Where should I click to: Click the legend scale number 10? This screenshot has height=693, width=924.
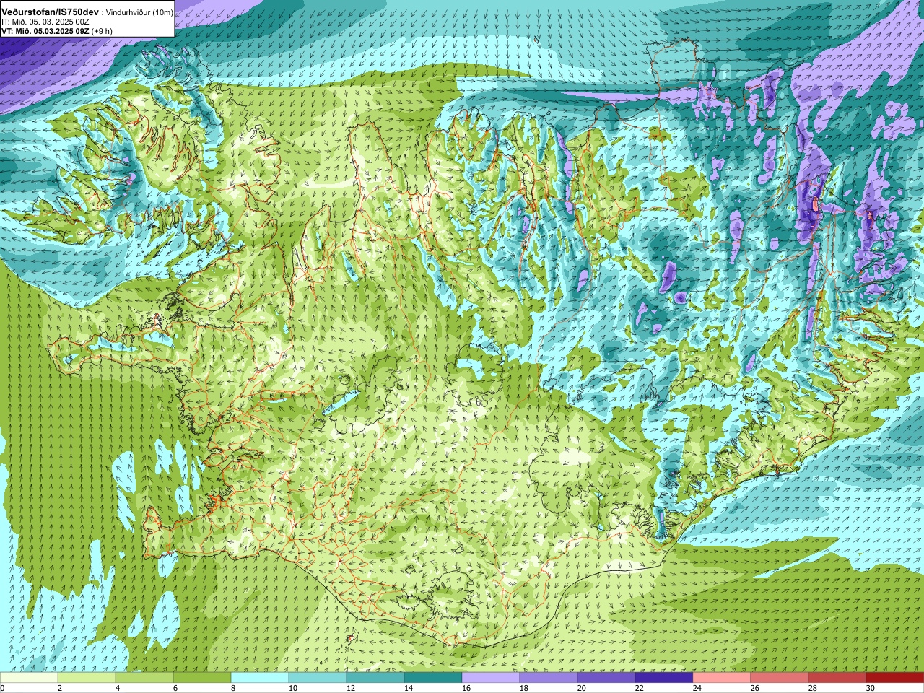[293, 688]
